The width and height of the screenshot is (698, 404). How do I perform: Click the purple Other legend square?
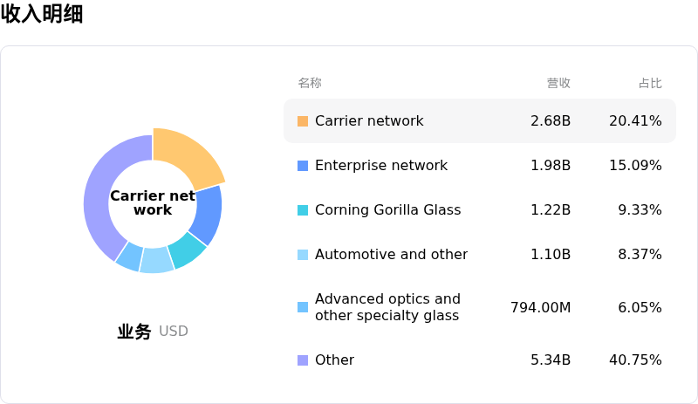point(303,360)
